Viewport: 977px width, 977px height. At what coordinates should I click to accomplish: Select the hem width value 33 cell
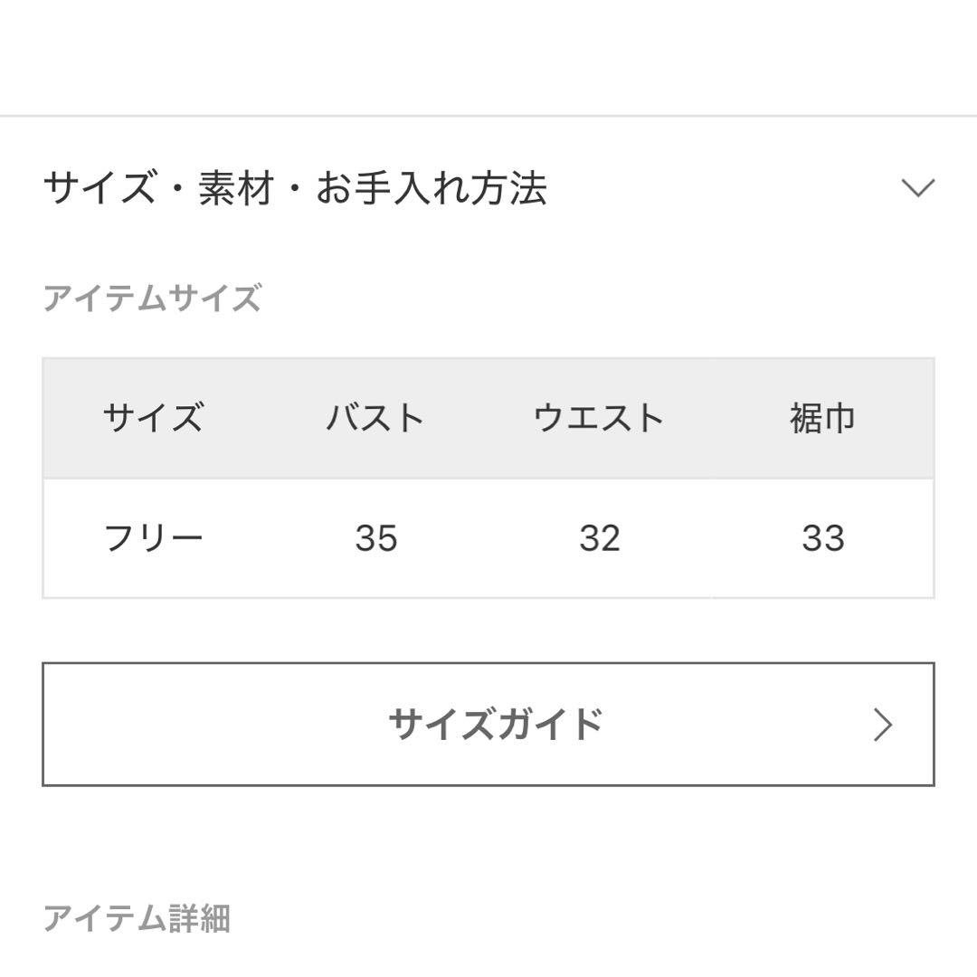click(x=822, y=538)
